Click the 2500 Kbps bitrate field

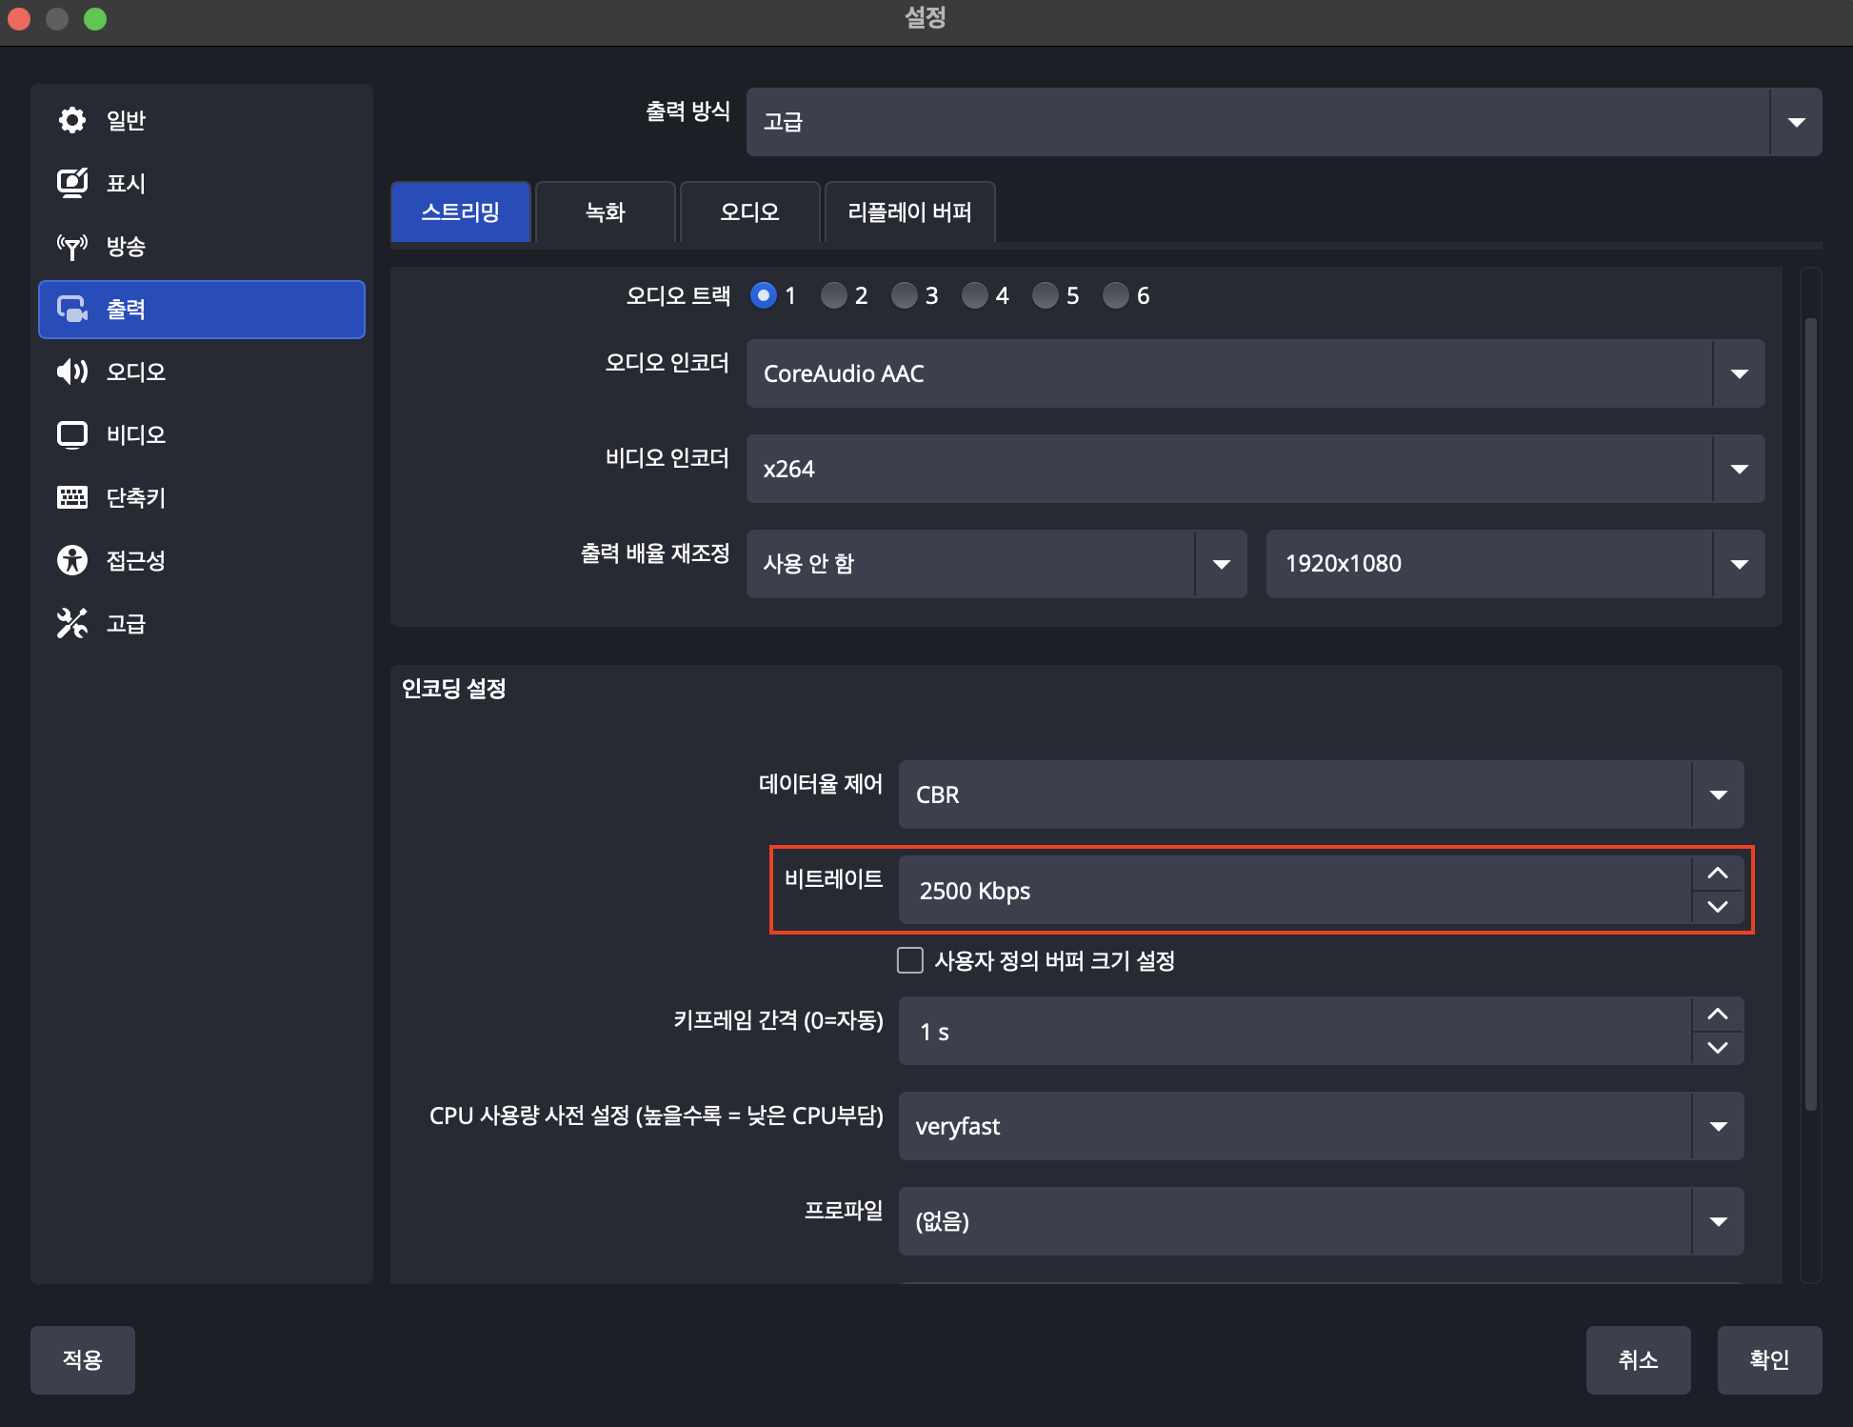pos(1238,891)
